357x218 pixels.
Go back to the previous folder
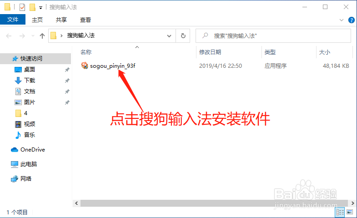pyautogui.click(x=9, y=36)
